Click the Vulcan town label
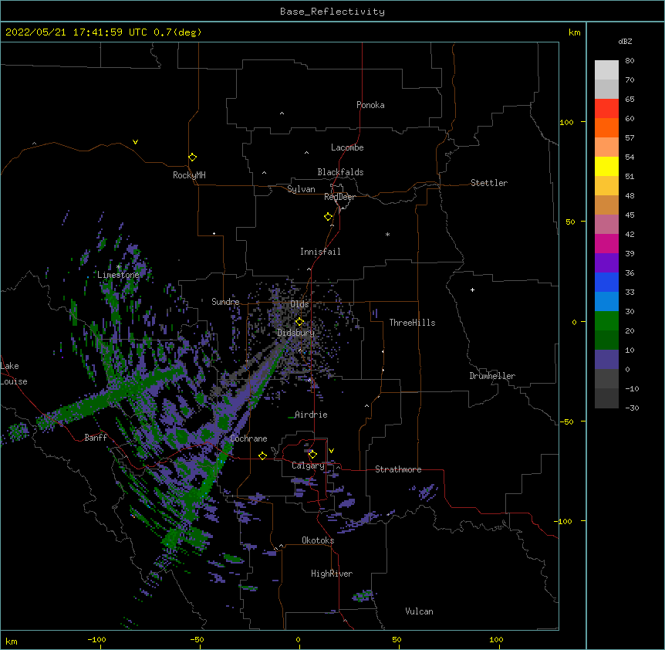 (419, 611)
